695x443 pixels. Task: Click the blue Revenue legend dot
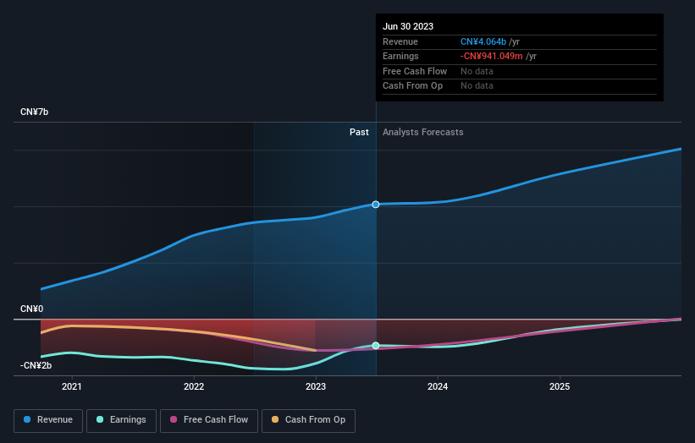click(27, 419)
